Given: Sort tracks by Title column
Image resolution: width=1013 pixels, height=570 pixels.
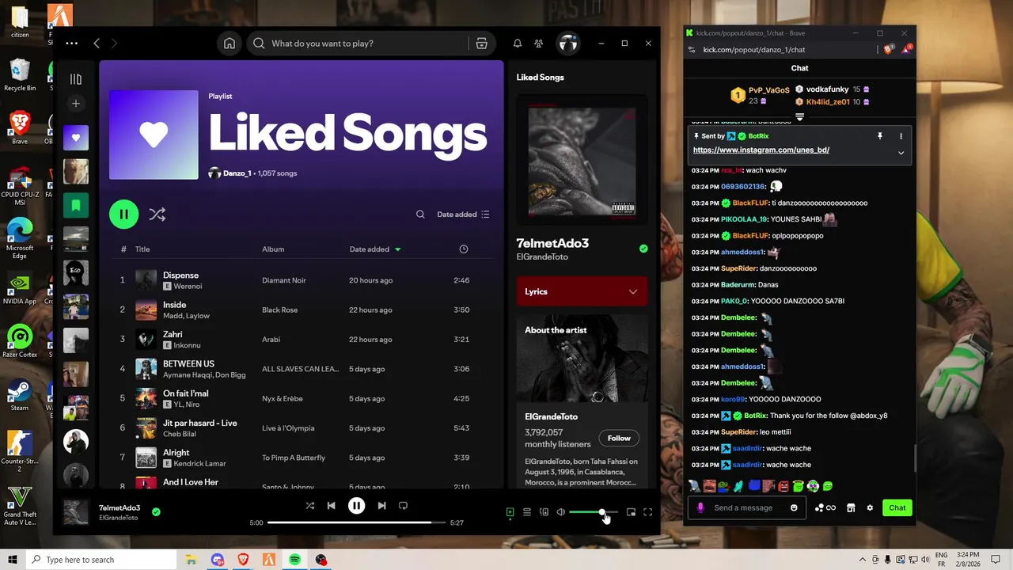Looking at the screenshot, I should 142,249.
